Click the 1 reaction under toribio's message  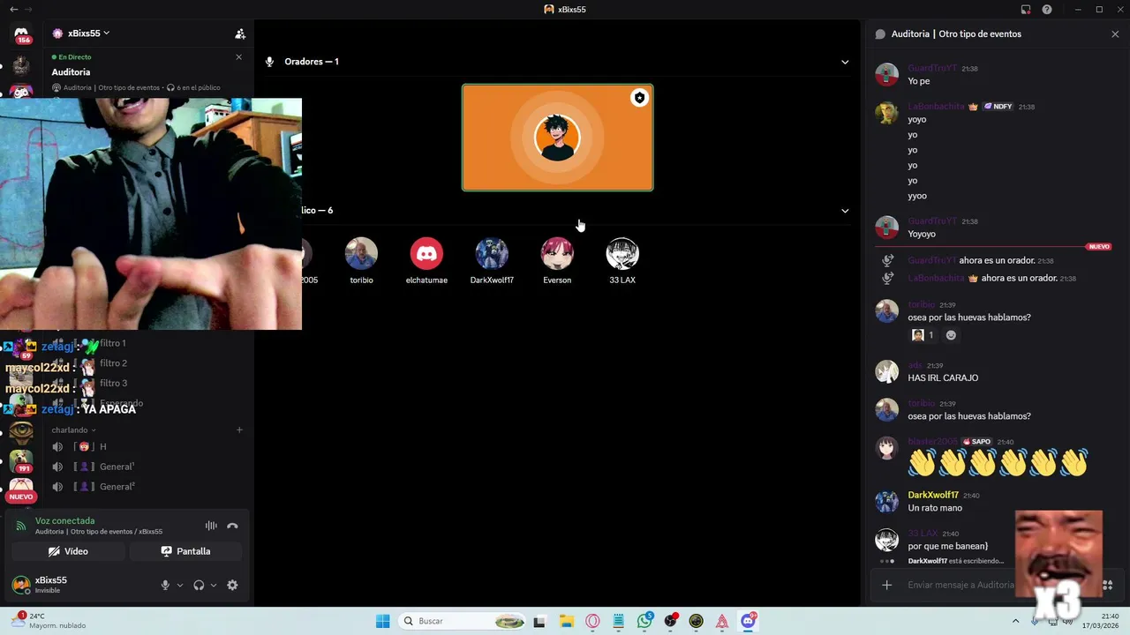click(x=923, y=335)
